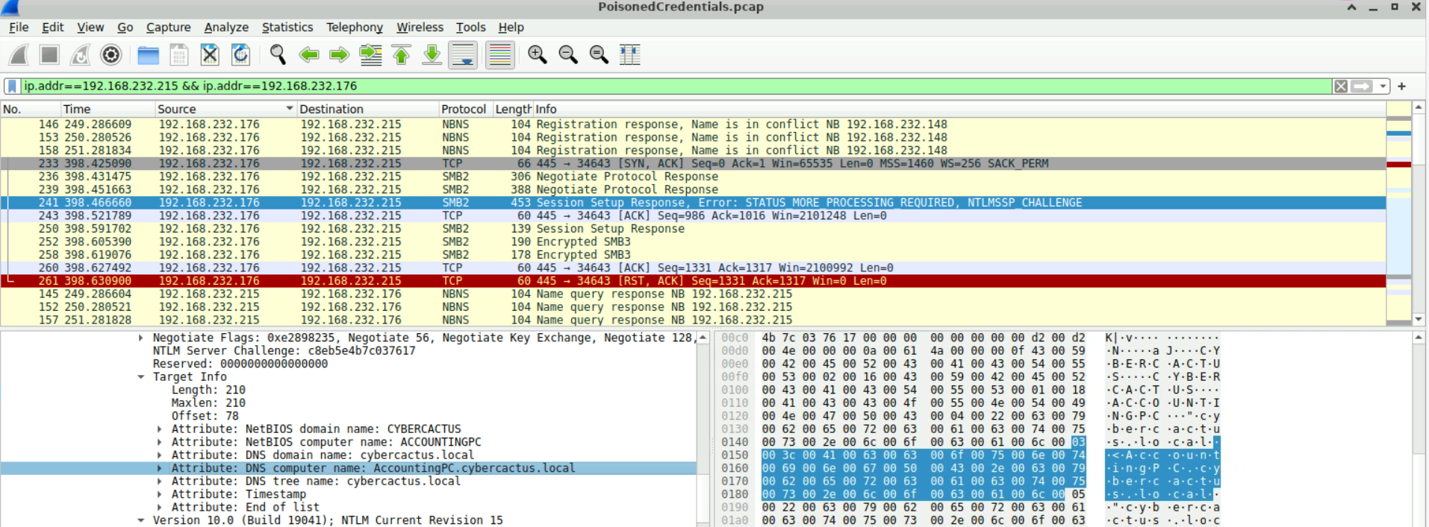Image resolution: width=1429 pixels, height=527 pixels.
Task: Click the find packet magnifier icon
Action: click(x=278, y=54)
